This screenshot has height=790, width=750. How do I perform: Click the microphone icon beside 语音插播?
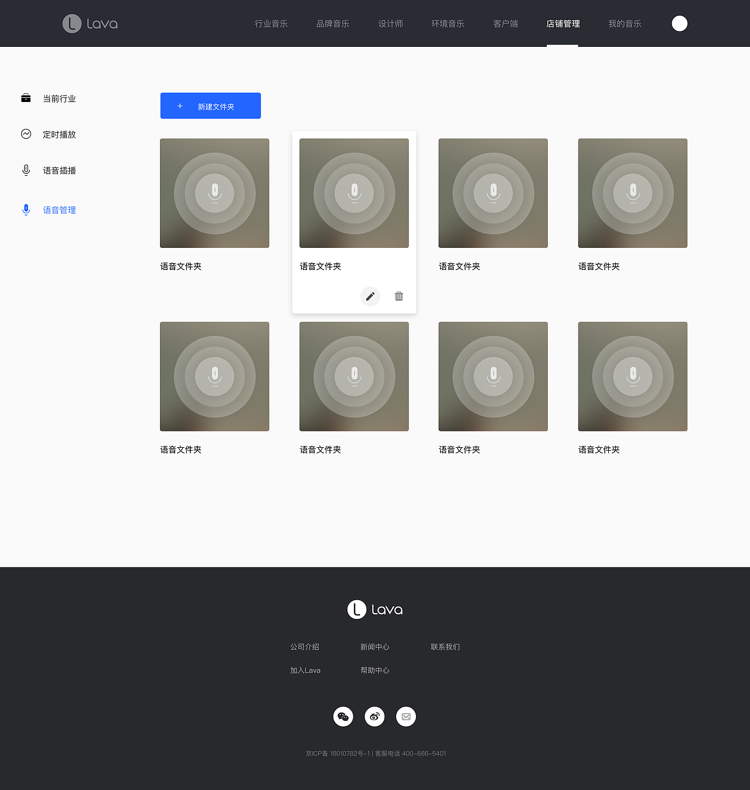[x=26, y=170]
